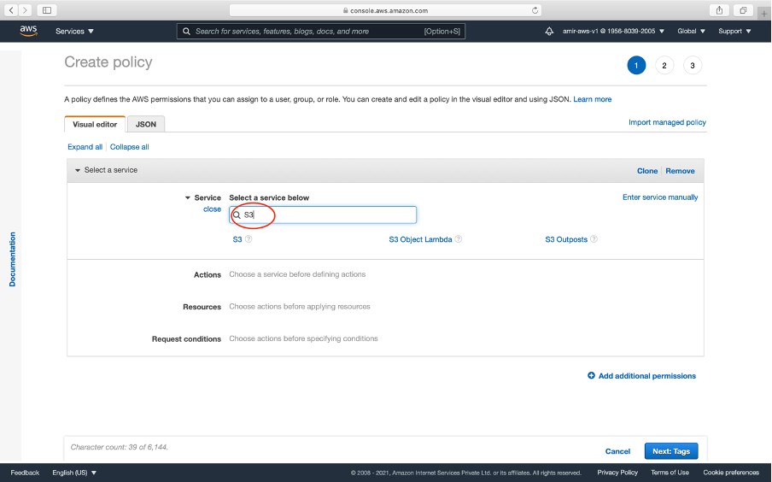This screenshot has width=772, height=482.
Task: Click the Cancel button
Action: (617, 451)
